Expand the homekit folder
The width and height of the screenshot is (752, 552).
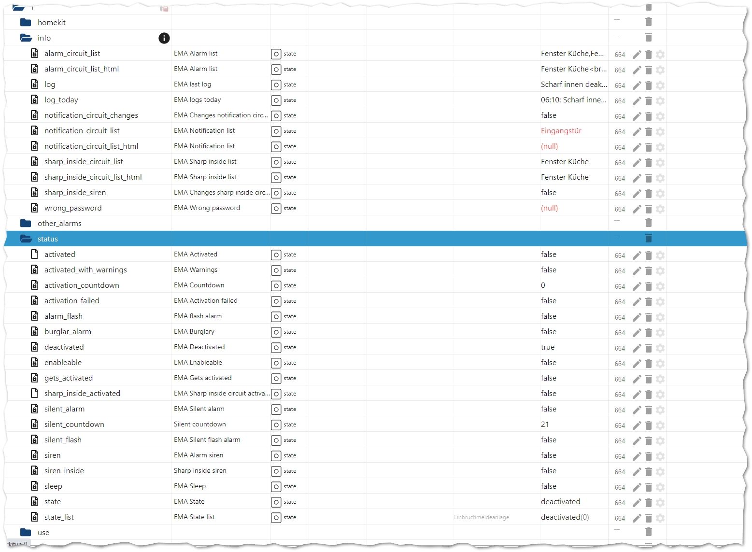coord(26,22)
